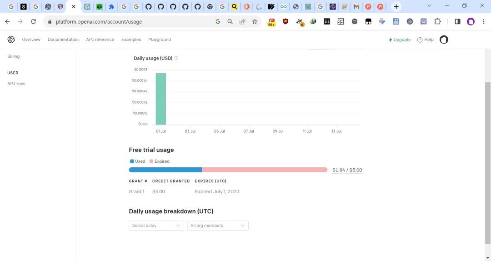Viewport: 491px width, 261px height.
Task: Open the tab search dropdown chevron
Action: coord(429,6)
